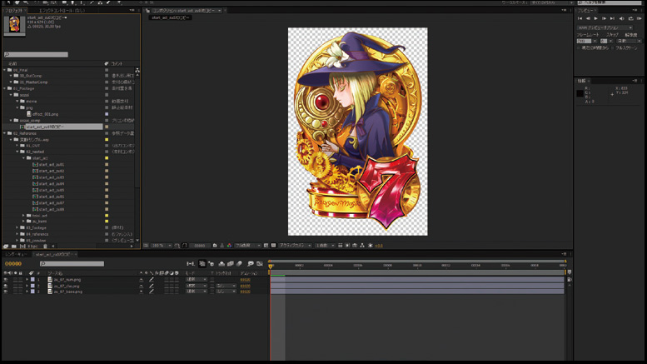The image size is (647, 364).
Task: Toggle the quality switch for zu_07_base.png layer
Action: [x=152, y=292]
